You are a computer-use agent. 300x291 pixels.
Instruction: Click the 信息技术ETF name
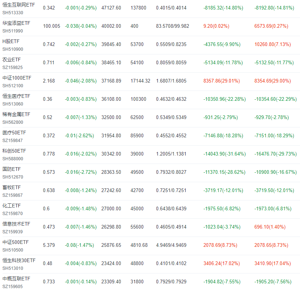[x=16, y=224]
